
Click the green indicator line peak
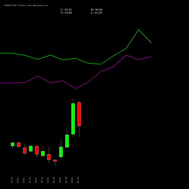(x=139, y=30)
